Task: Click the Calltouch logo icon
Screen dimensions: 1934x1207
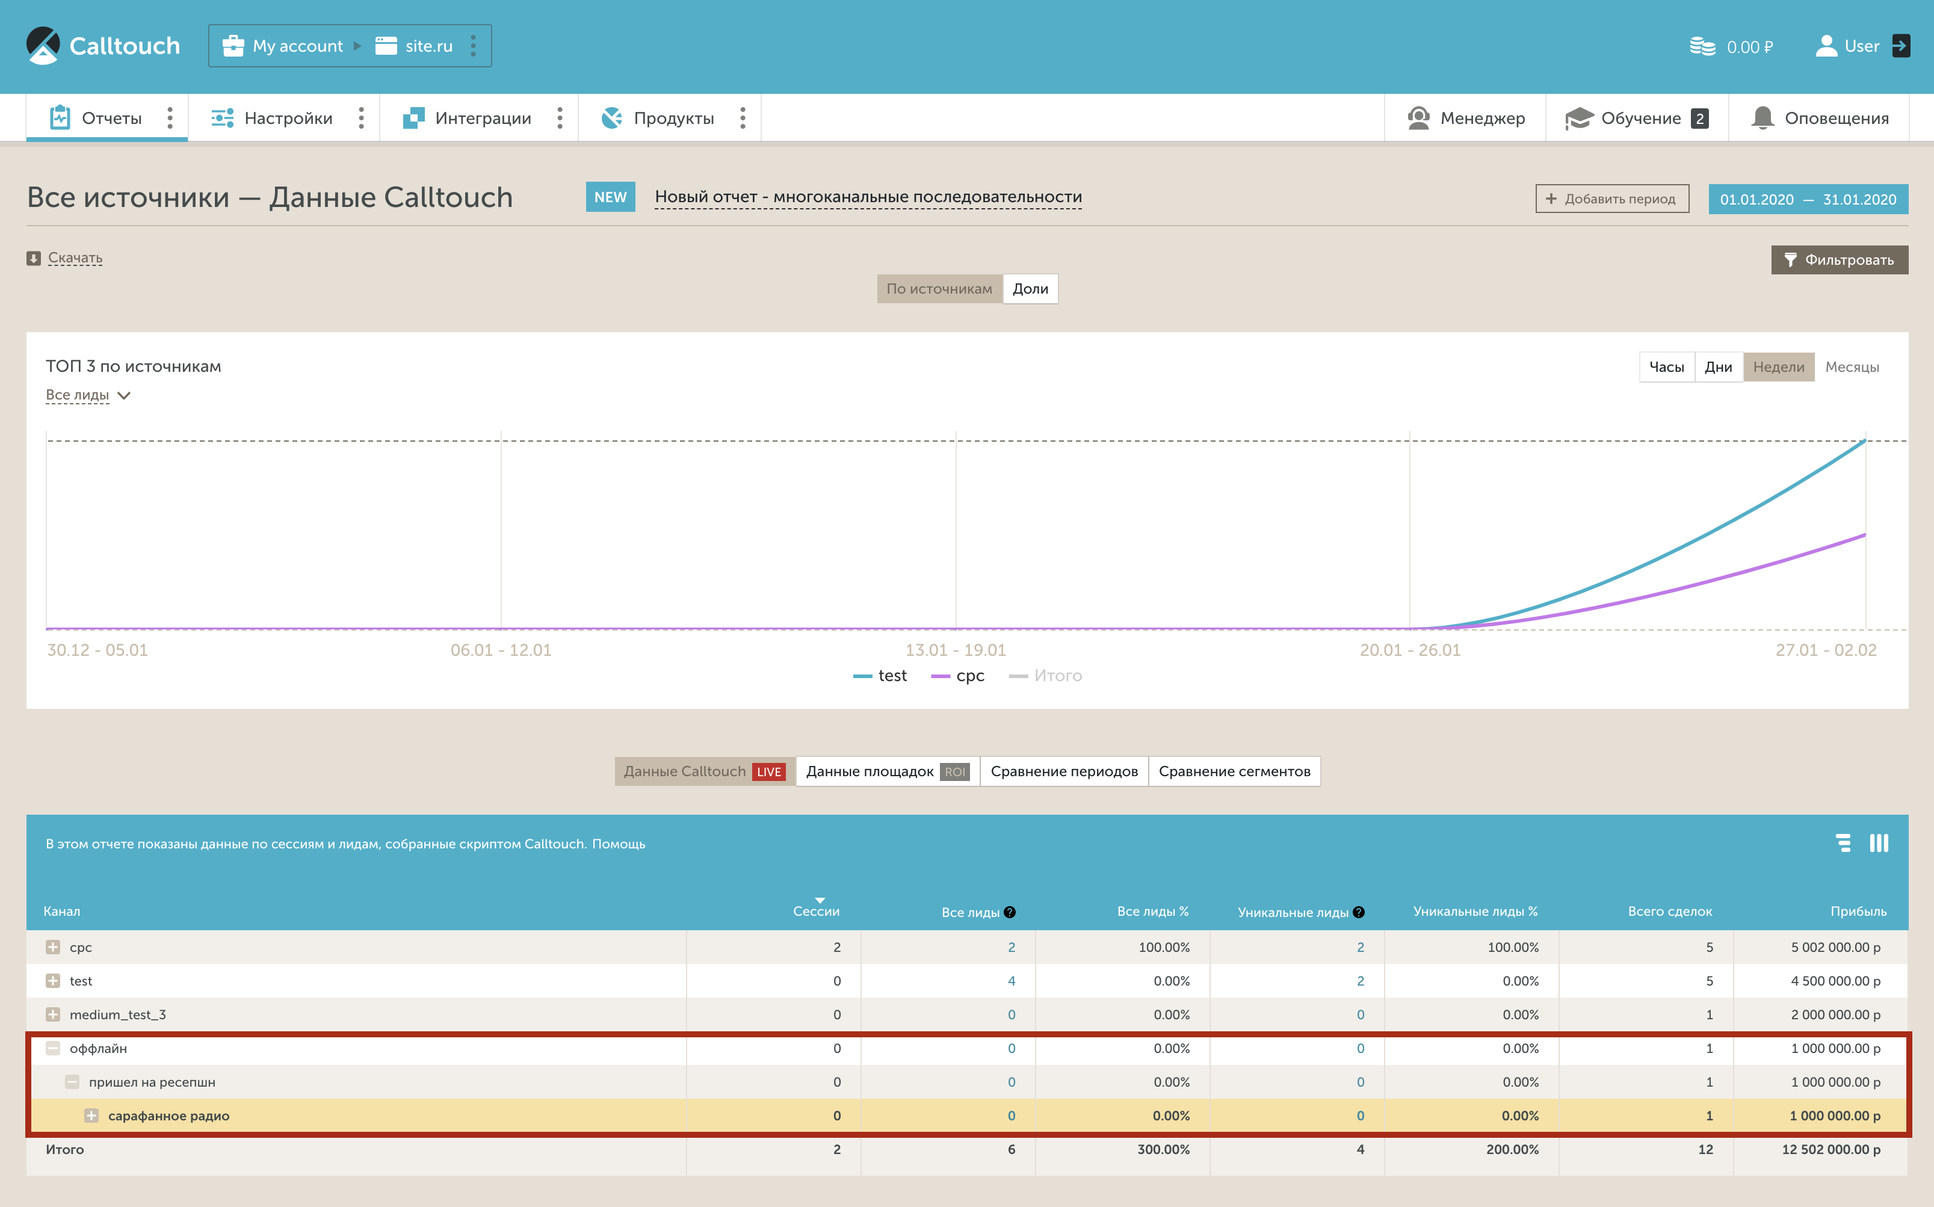Action: point(43,46)
